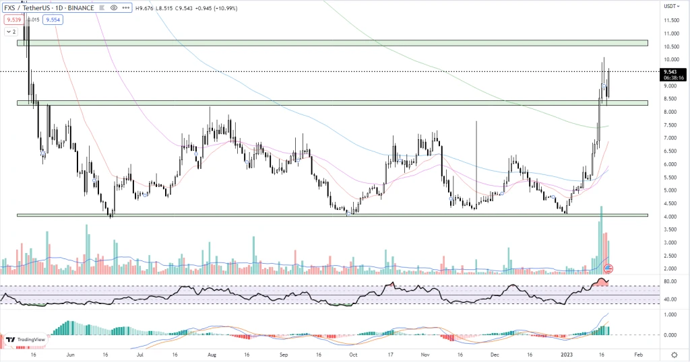Viewport: 690px width, 362px height.
Task: Open the USDT currency dropdown
Action: (x=671, y=6)
